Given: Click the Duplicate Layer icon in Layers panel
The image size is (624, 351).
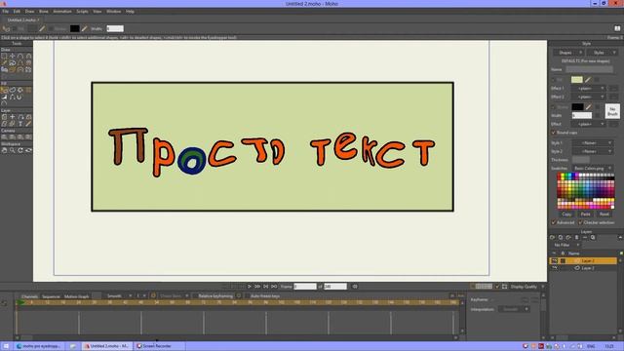Looking at the screenshot, I should click(561, 237).
